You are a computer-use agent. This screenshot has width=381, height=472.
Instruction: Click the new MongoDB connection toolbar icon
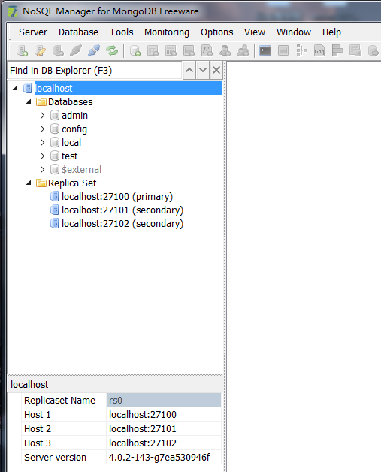point(22,50)
